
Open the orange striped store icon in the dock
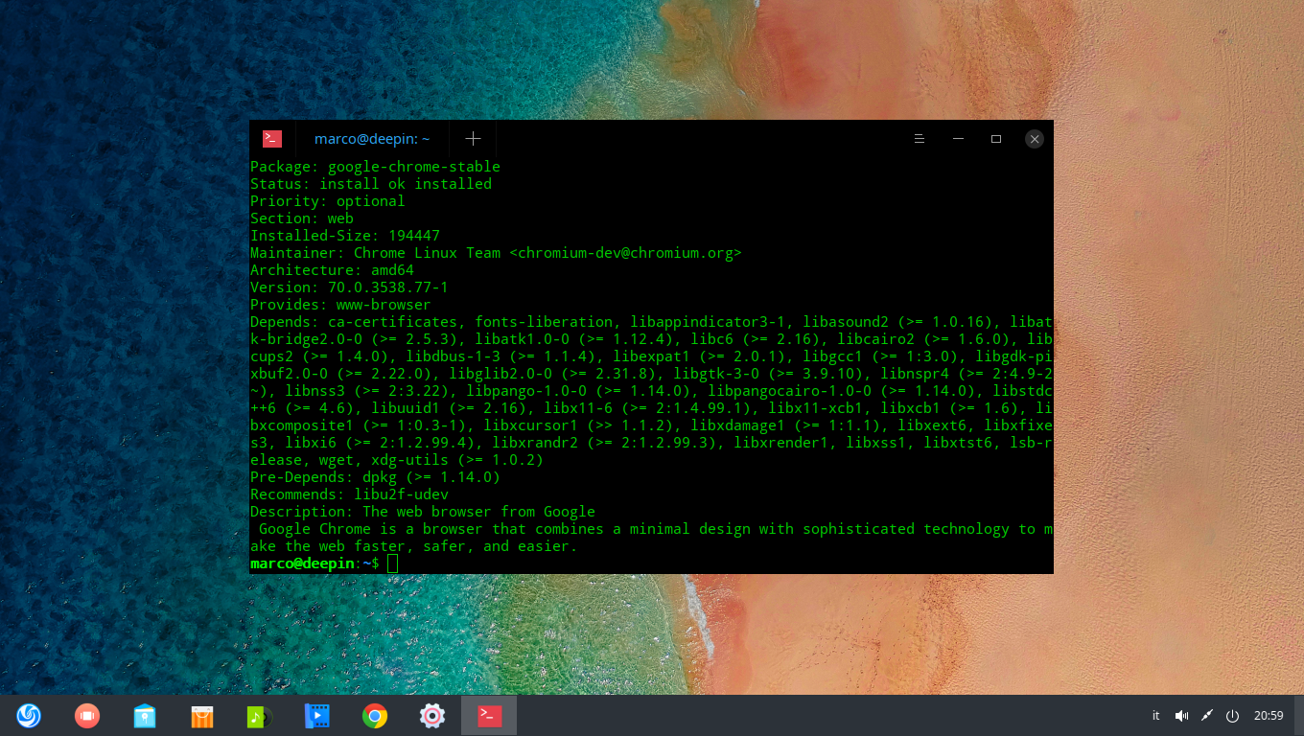click(x=201, y=715)
